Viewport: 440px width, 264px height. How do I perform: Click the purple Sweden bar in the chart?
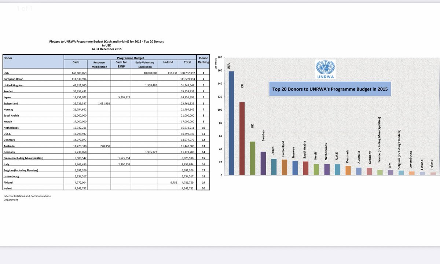tap(263, 163)
